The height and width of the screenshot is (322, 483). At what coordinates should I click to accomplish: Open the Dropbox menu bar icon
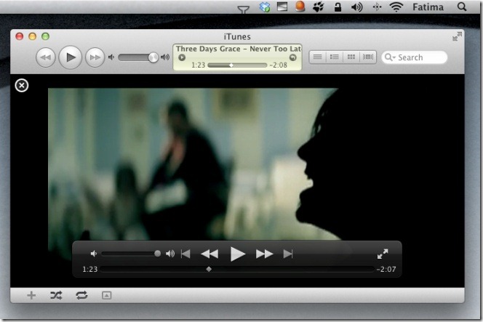click(265, 7)
